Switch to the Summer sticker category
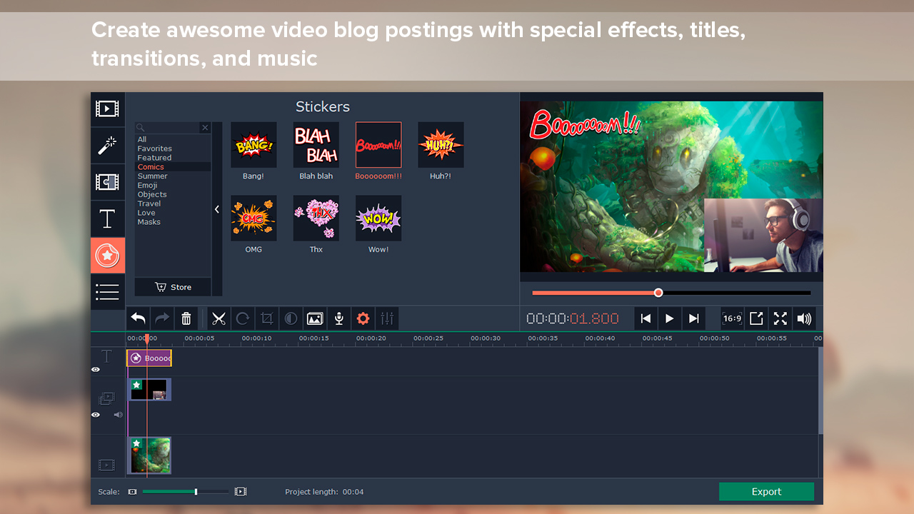The height and width of the screenshot is (514, 914). (152, 176)
